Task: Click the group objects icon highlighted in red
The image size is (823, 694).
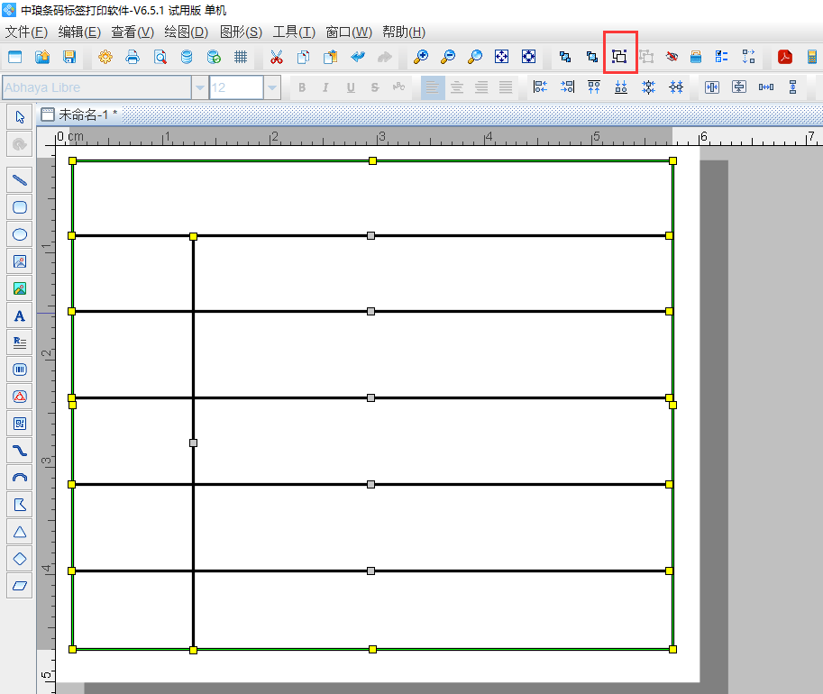Action: 620,57
